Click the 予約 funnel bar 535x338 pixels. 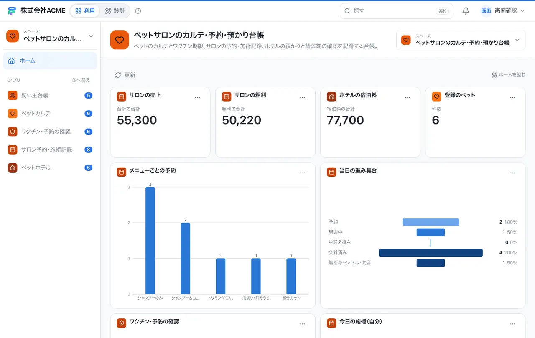click(x=431, y=222)
